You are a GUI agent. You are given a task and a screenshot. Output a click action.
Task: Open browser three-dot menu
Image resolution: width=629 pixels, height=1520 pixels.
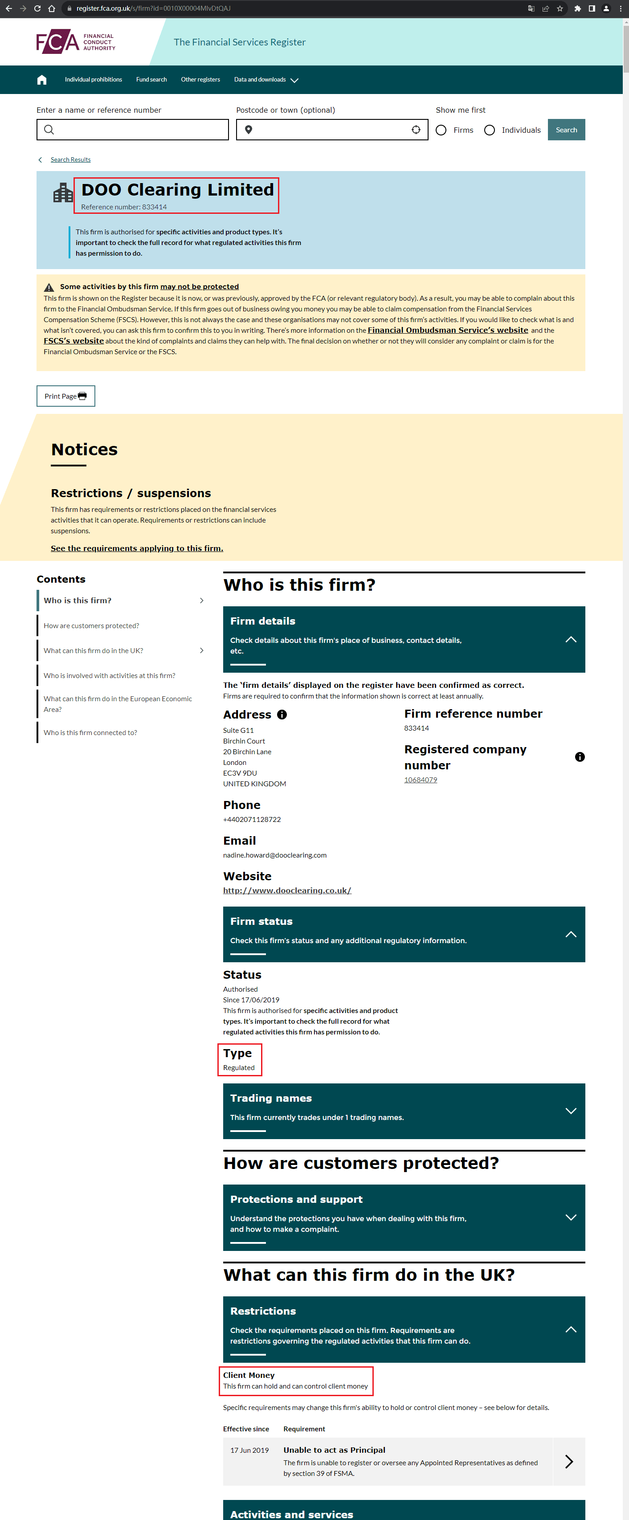[x=621, y=8]
